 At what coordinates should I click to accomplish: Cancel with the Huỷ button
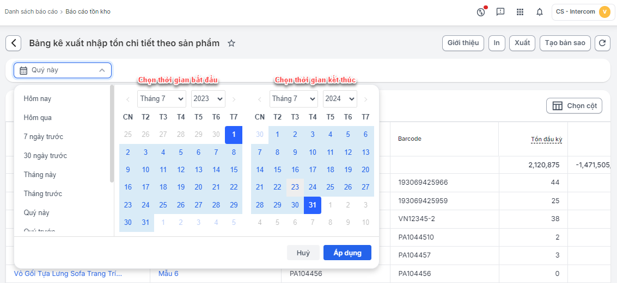click(303, 253)
